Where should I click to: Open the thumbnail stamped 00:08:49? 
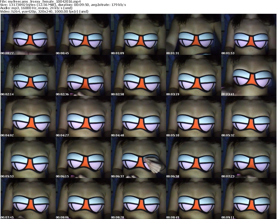click(194, 198)
